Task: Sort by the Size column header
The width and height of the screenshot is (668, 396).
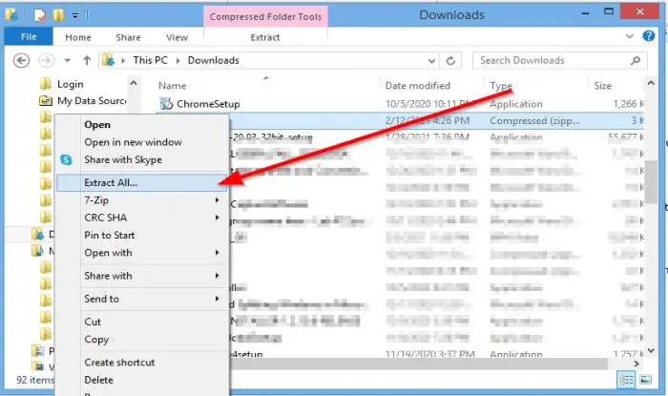Action: click(602, 86)
